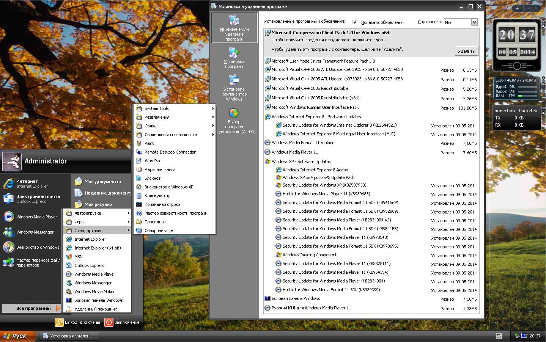Image resolution: width=546 pixels, height=342 pixels.
Task: Expand Развлечения submenu
Action: pyautogui.click(x=175, y=117)
